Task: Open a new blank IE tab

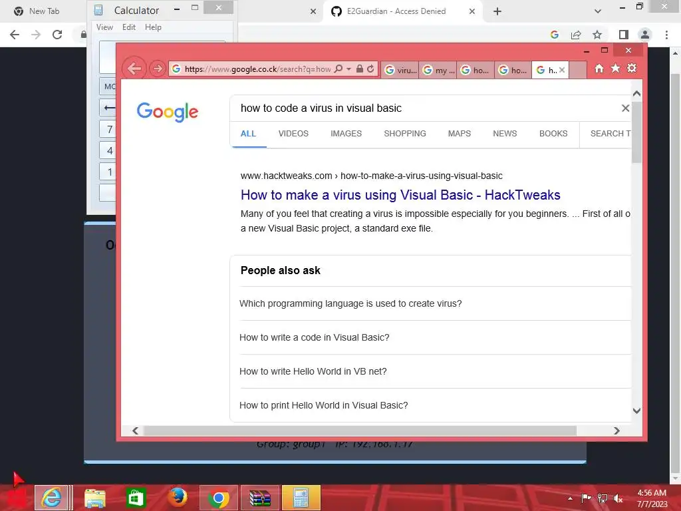Action: tap(578, 70)
